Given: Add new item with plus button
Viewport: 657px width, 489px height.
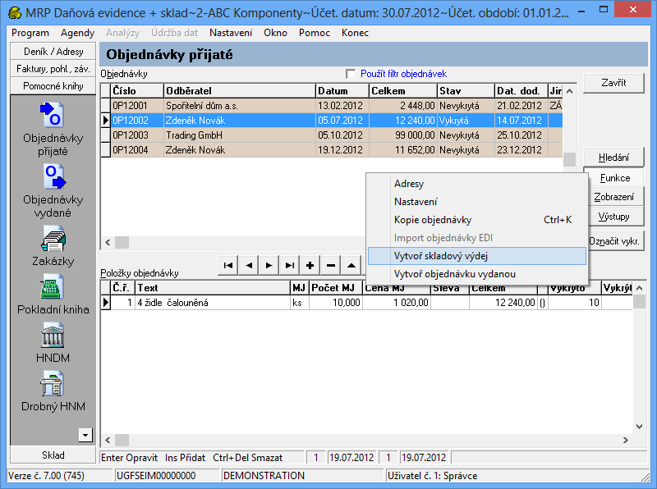Looking at the screenshot, I should [x=310, y=265].
